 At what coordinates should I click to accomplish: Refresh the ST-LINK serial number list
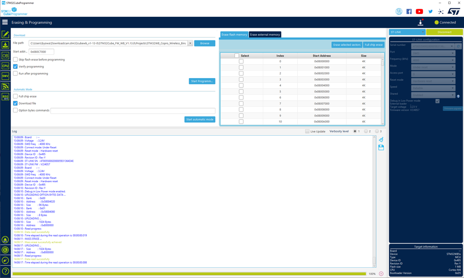click(x=458, y=46)
